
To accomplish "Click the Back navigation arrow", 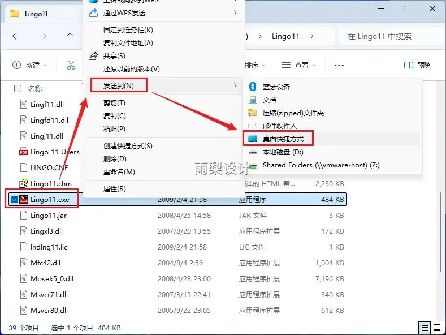I will [16, 36].
